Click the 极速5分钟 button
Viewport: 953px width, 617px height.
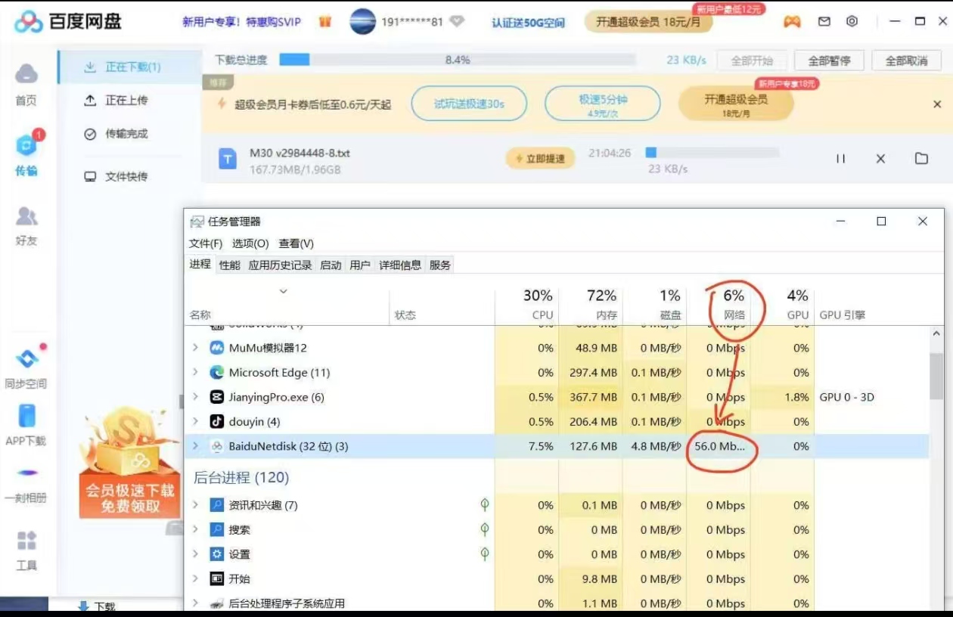click(x=603, y=104)
